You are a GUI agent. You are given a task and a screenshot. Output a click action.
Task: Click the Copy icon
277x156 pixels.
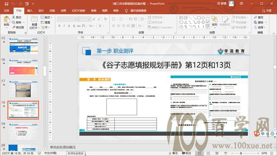pyautogui.click(x=13, y=22)
